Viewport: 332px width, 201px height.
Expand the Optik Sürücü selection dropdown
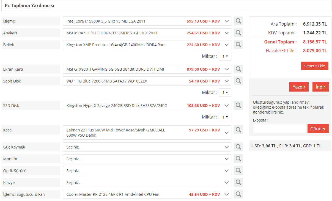(x=147, y=170)
